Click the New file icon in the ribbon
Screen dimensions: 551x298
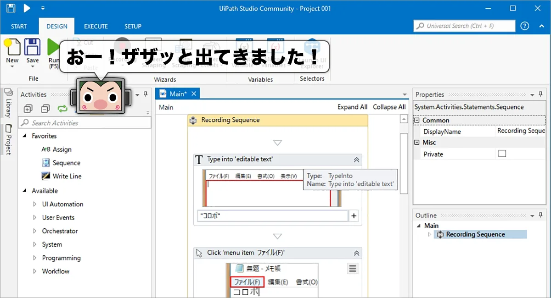click(x=12, y=48)
